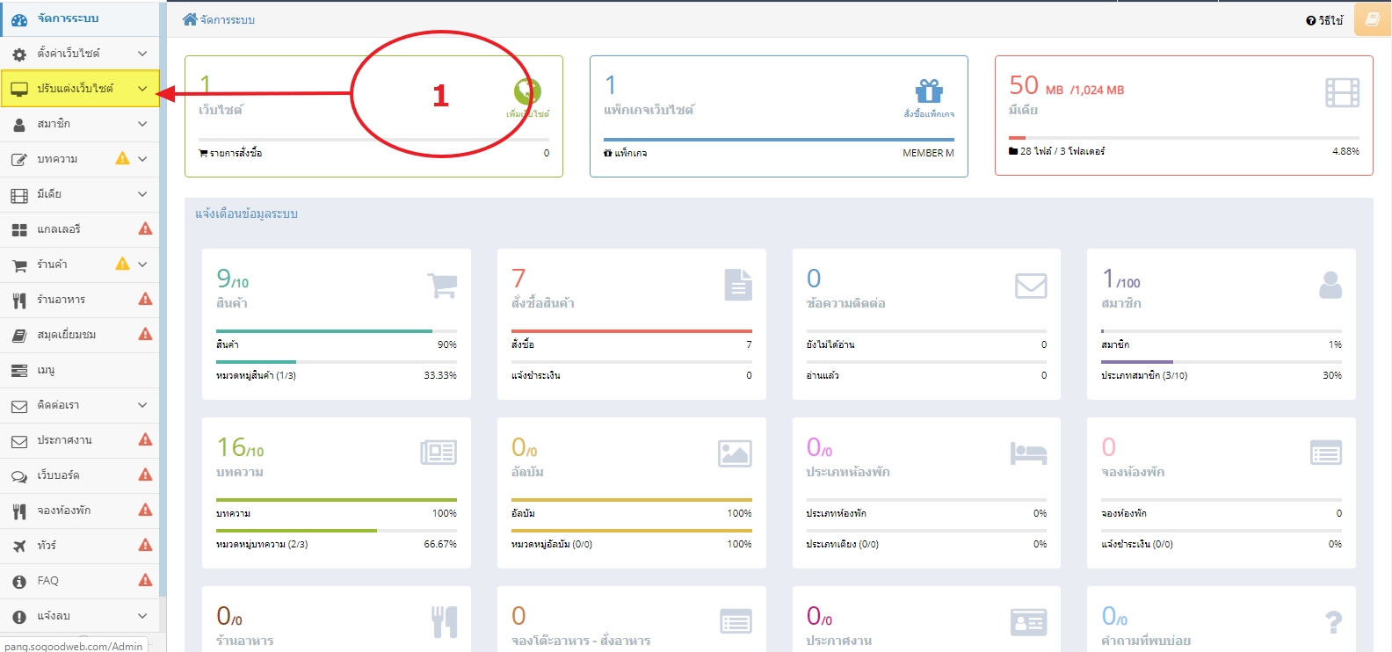Click the แจ้งเตือนข้อมูลระบบ section heading
1392x652 pixels.
pyautogui.click(x=246, y=214)
